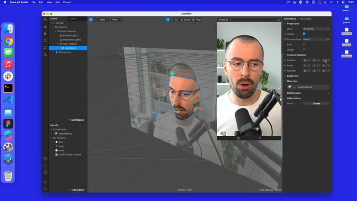Collapse the Materials assets folder
This screenshot has width=357, height=201.
(x=51, y=129)
